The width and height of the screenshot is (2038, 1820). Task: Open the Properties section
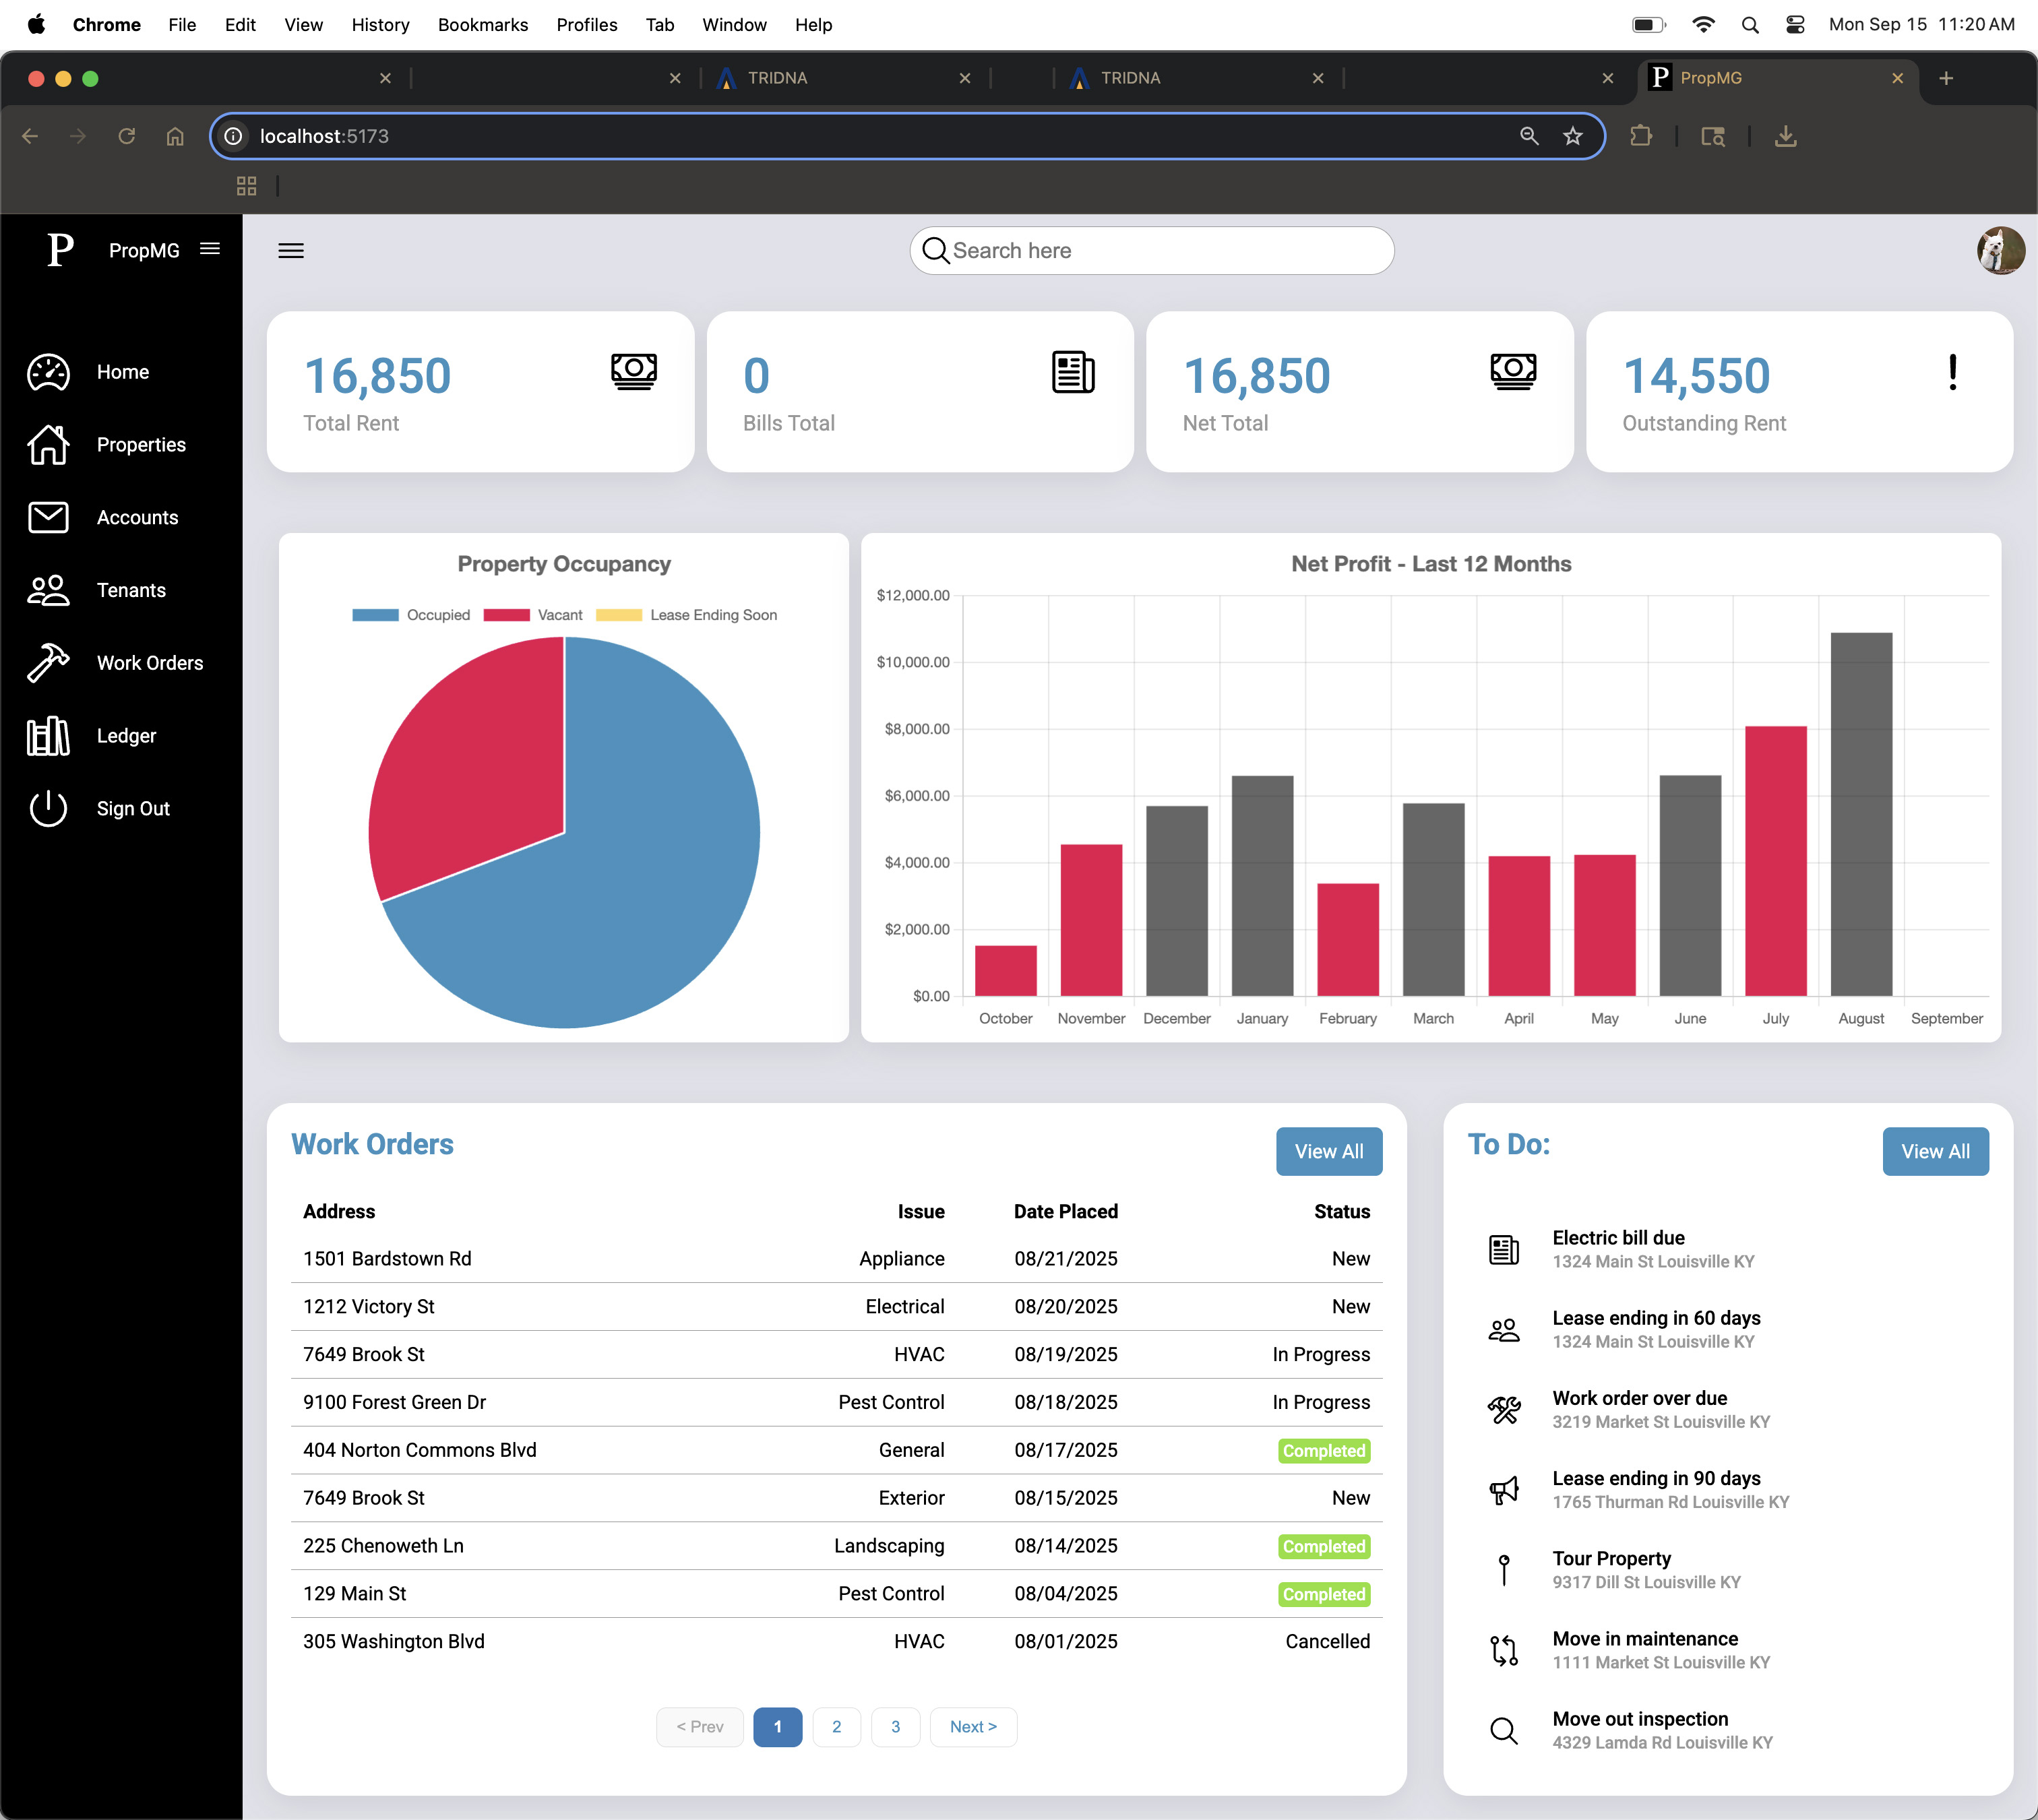point(140,444)
